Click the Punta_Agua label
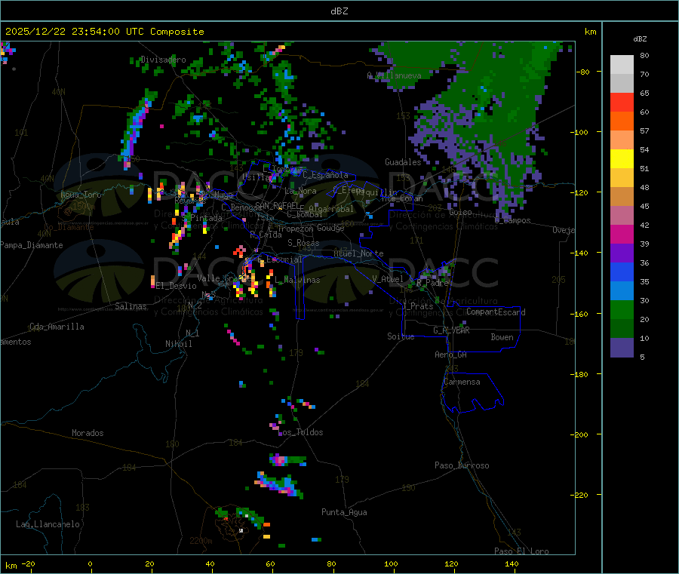This screenshot has width=679, height=574. pos(344,512)
